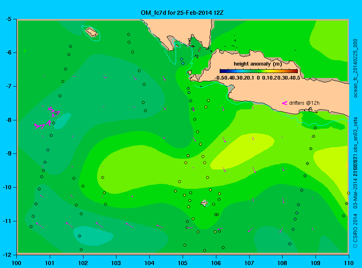
Task: Click the -6 latitude axis label
Action: coord(8,53)
